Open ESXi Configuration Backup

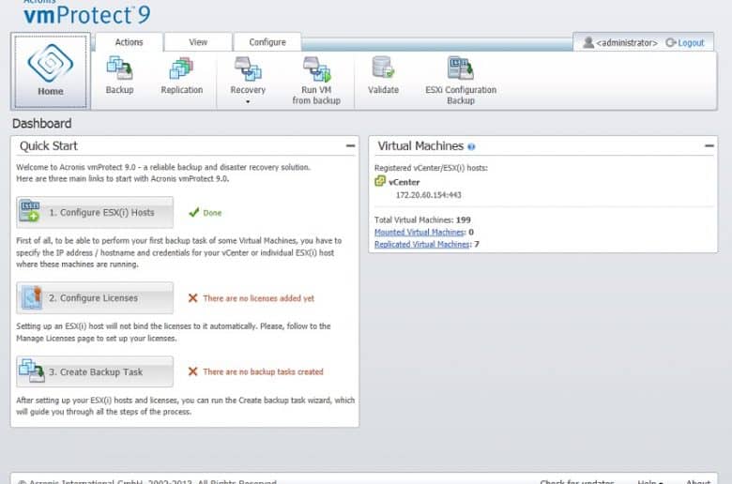pyautogui.click(x=460, y=81)
